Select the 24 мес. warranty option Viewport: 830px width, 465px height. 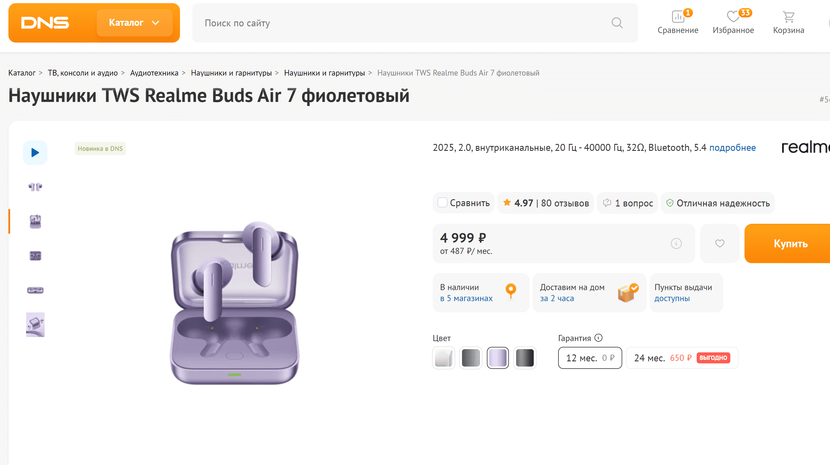pyautogui.click(x=681, y=358)
